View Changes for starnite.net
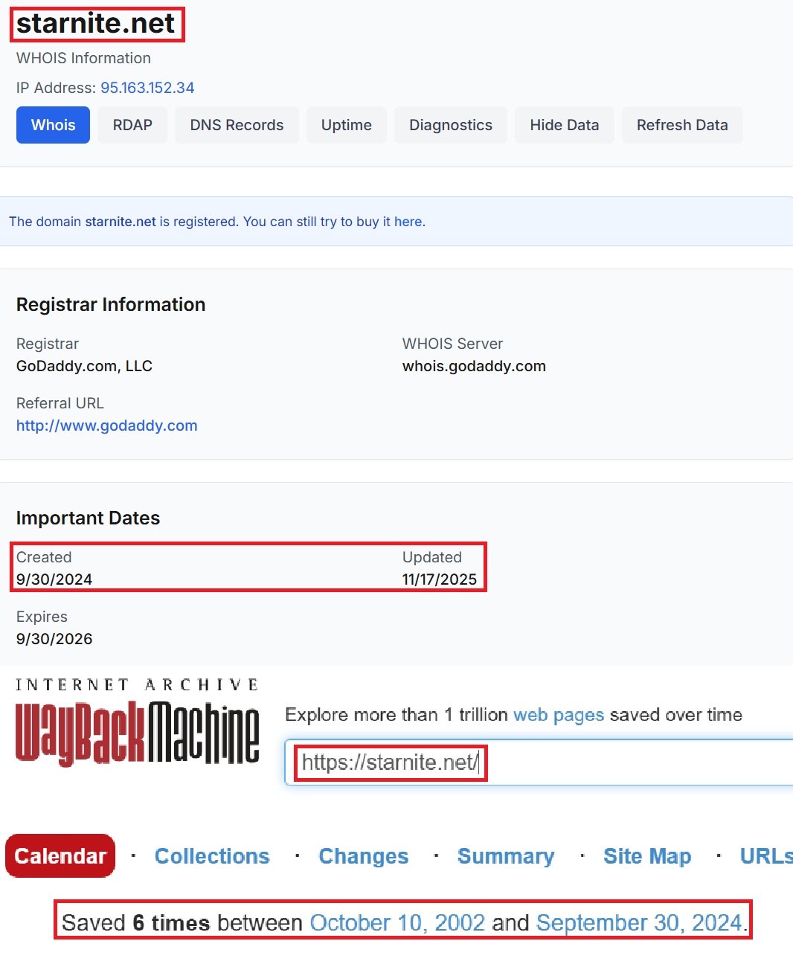The width and height of the screenshot is (793, 970). pyautogui.click(x=363, y=856)
